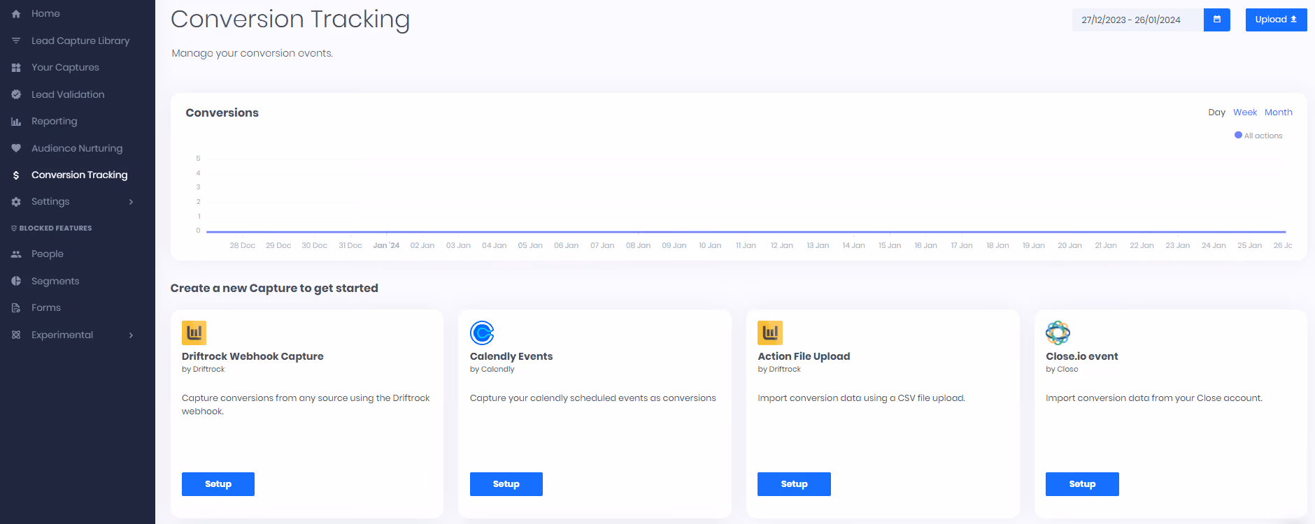Switch chart view to Week

pos(1245,112)
